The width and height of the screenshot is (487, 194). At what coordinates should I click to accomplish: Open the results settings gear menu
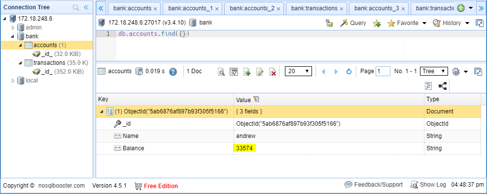pos(460,72)
